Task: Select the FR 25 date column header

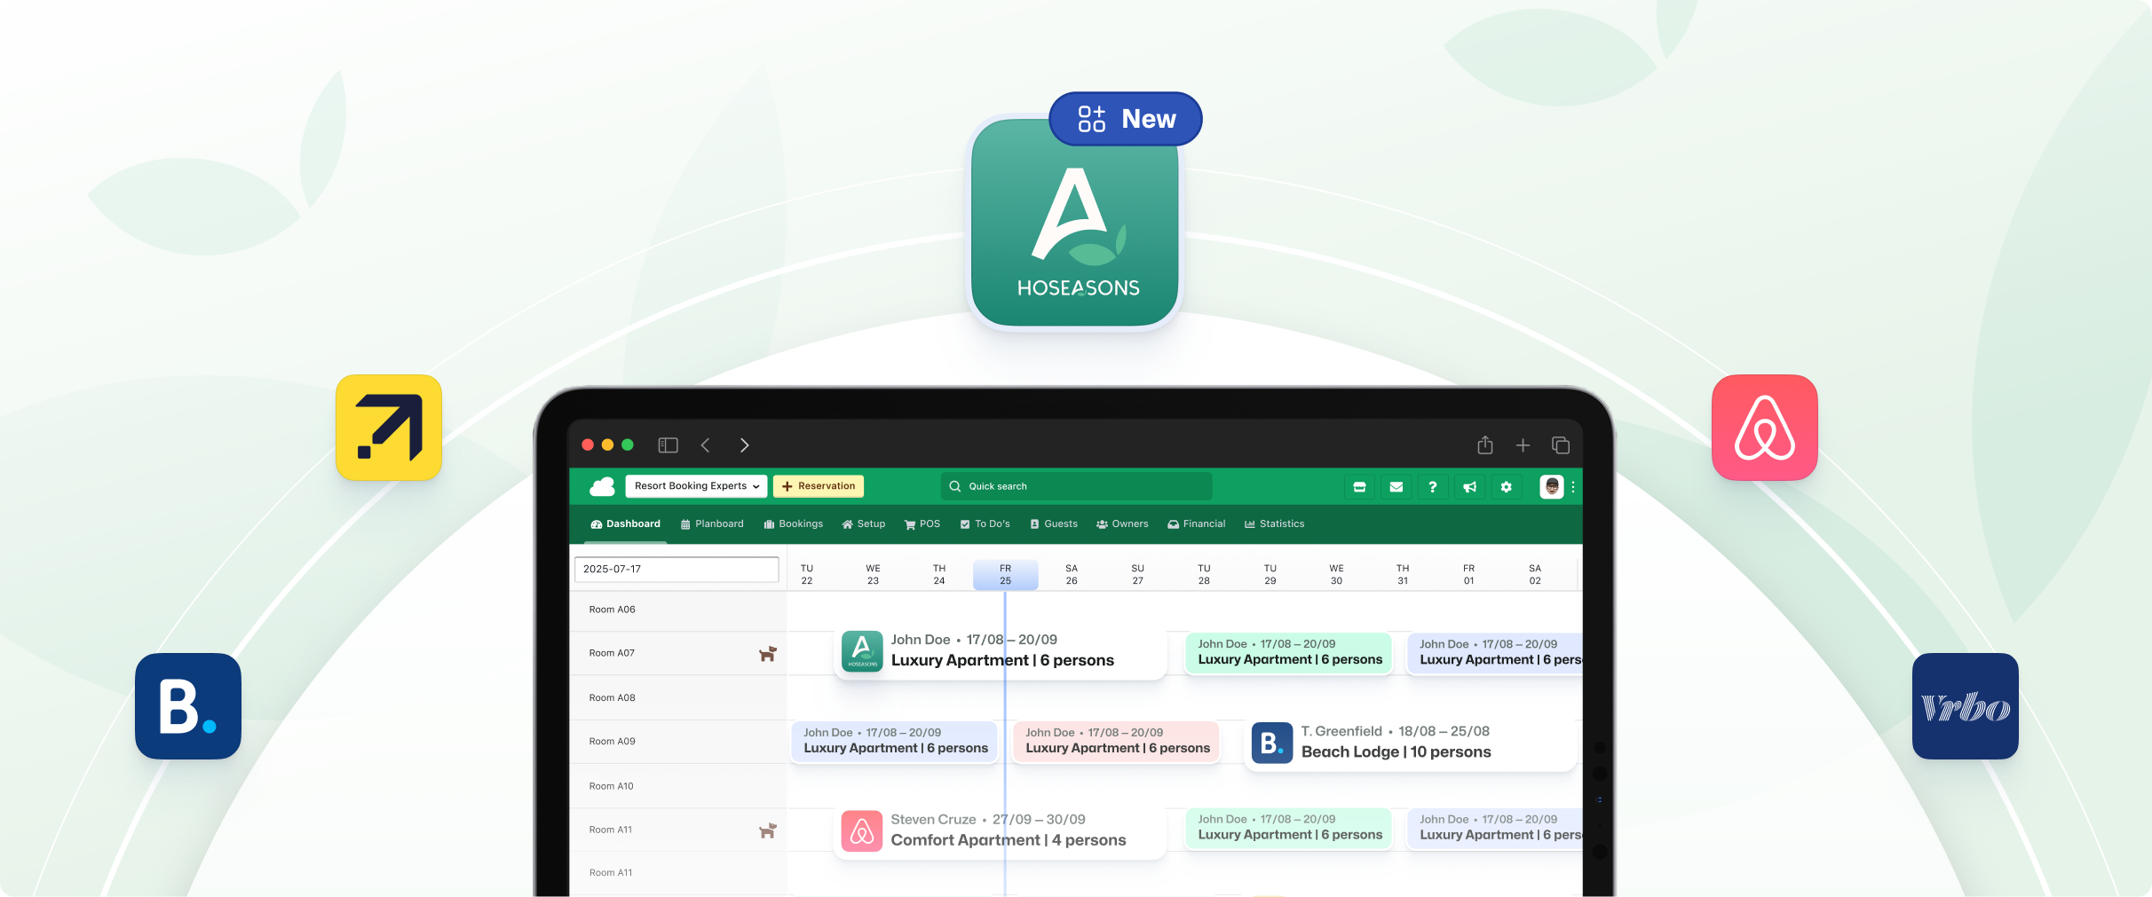Action: pyautogui.click(x=1005, y=574)
